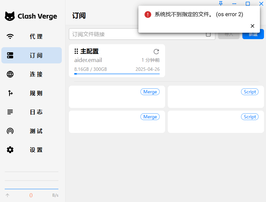Grab the drag handle on 主配置

76,51
